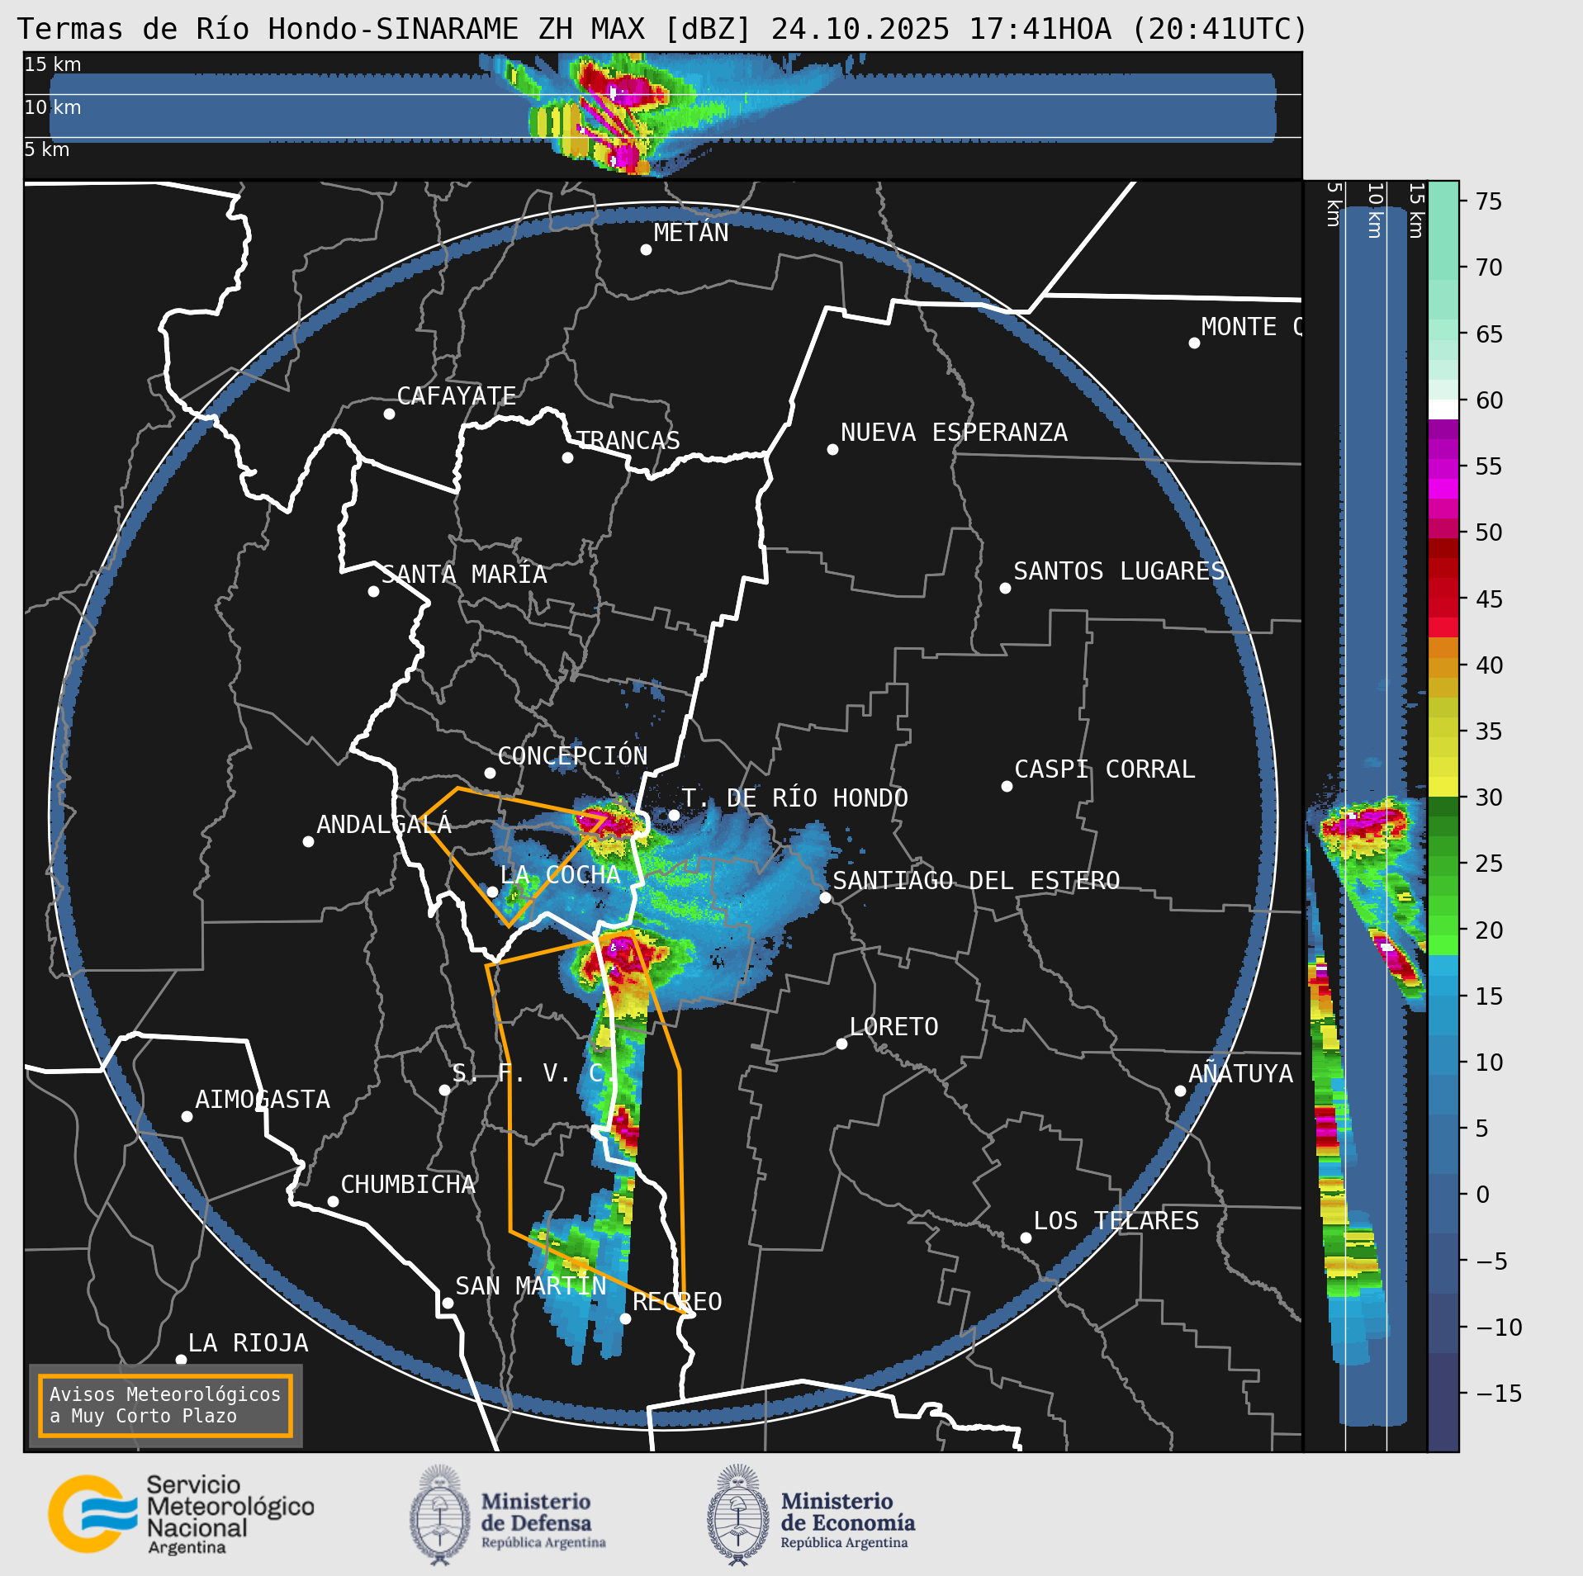Image resolution: width=1583 pixels, height=1576 pixels.
Task: Click the −15 tick on the dBZ scale
Action: tap(1499, 1394)
